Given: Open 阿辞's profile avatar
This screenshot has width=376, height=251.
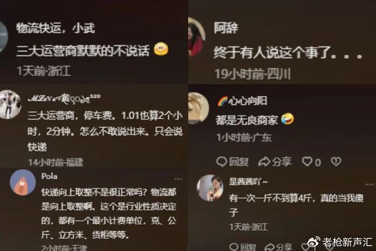Looking at the screenshot, I should point(197,37).
